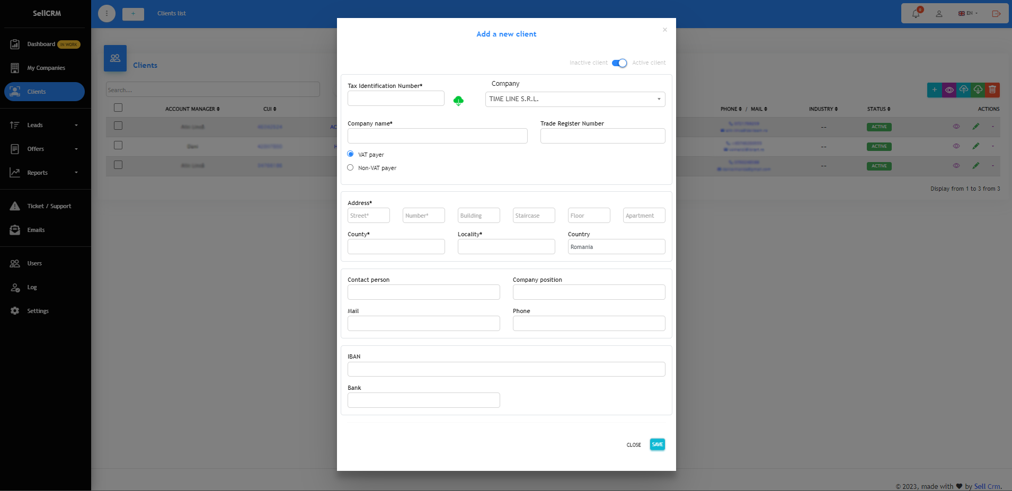Screen dimensions: 1012x491
Task: Click the logout icon in top bar
Action: pos(996,13)
